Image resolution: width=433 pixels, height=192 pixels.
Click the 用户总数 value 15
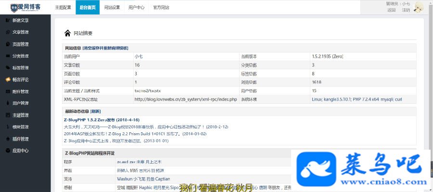click(314, 90)
